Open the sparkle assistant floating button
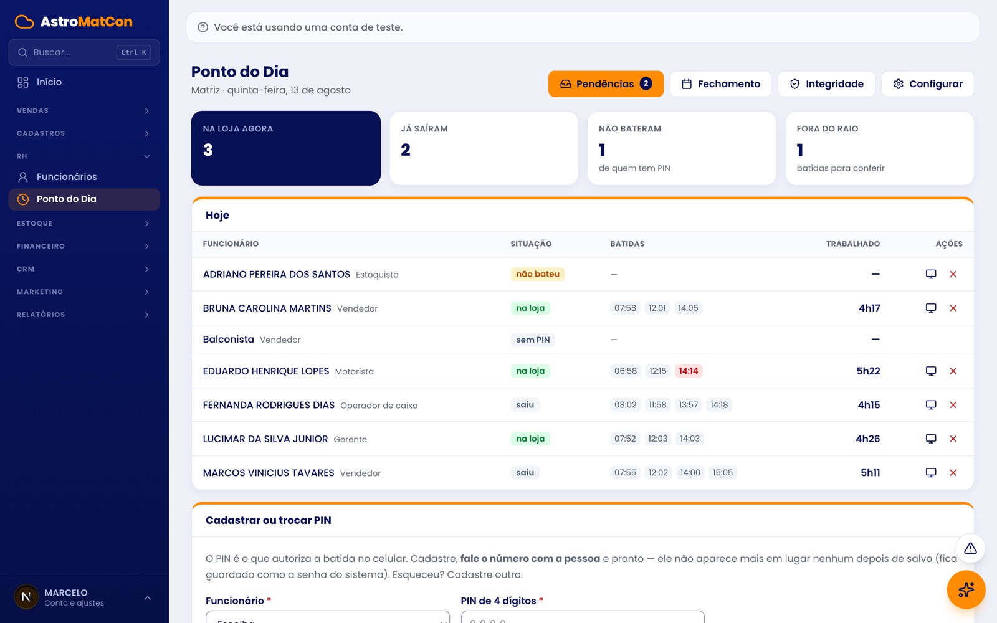 click(x=966, y=589)
